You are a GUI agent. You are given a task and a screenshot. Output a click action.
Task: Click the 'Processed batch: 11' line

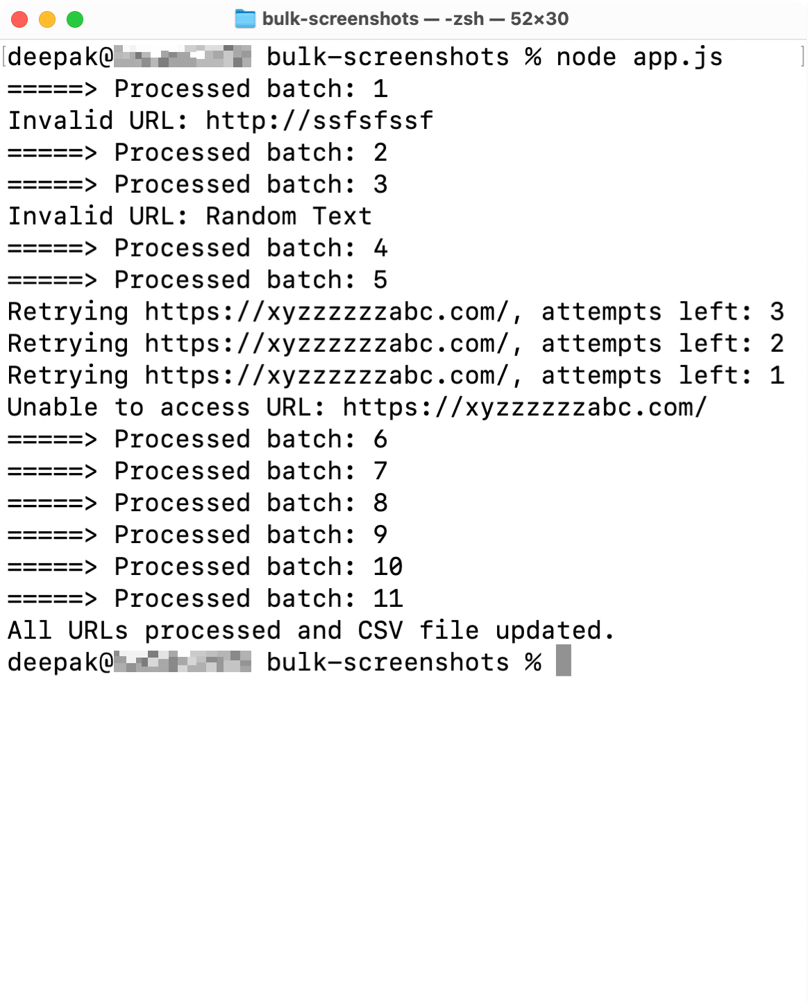[x=205, y=599]
